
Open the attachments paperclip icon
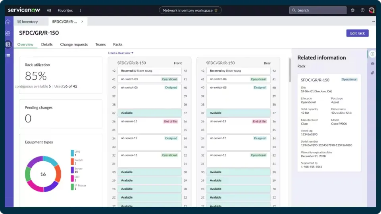coord(372,73)
